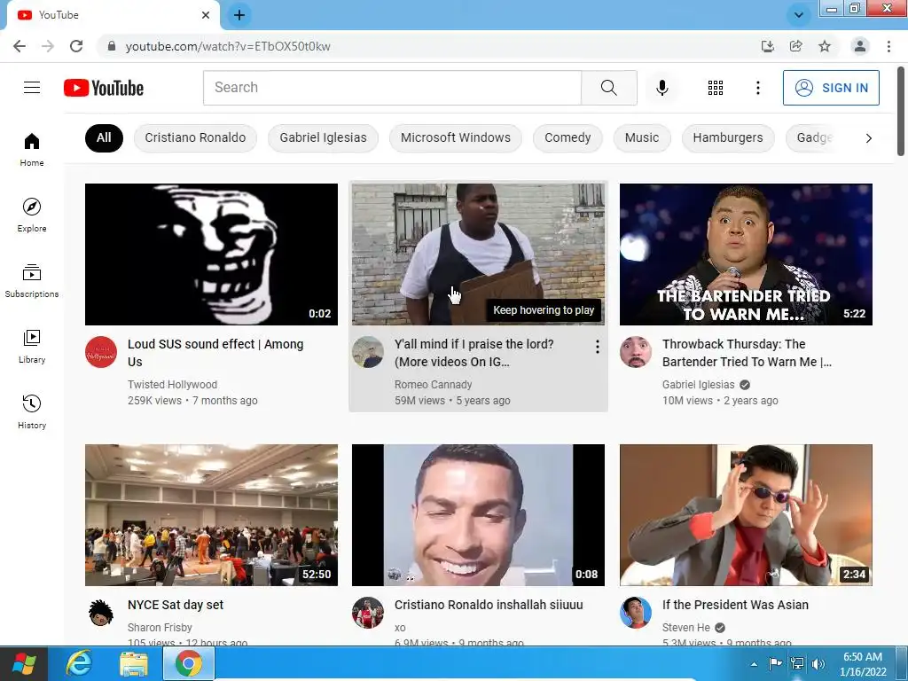Open Throwback Thursday Bartender video title
The image size is (908, 681).
(747, 353)
